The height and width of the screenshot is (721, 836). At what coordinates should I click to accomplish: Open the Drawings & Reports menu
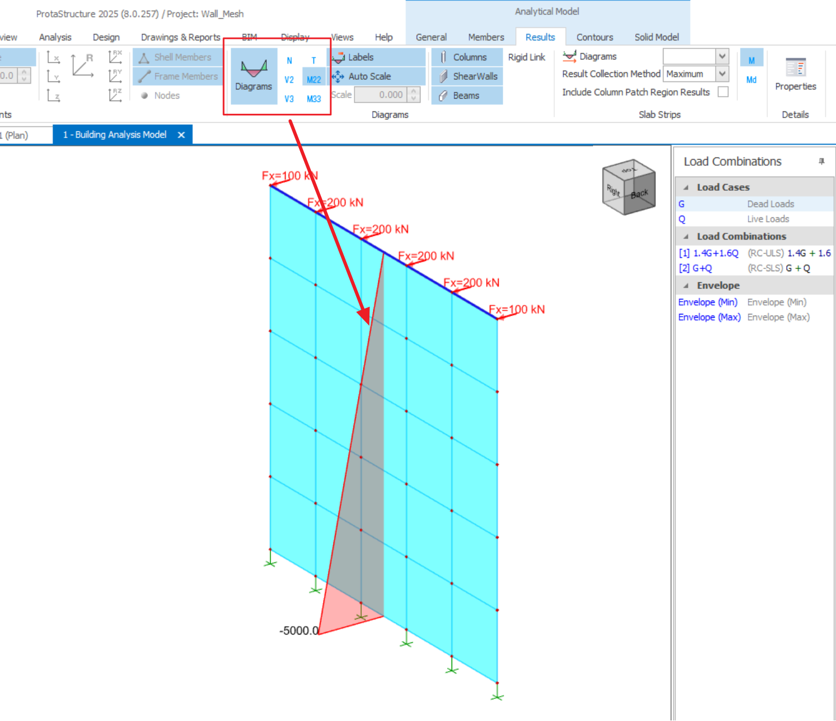pos(180,37)
